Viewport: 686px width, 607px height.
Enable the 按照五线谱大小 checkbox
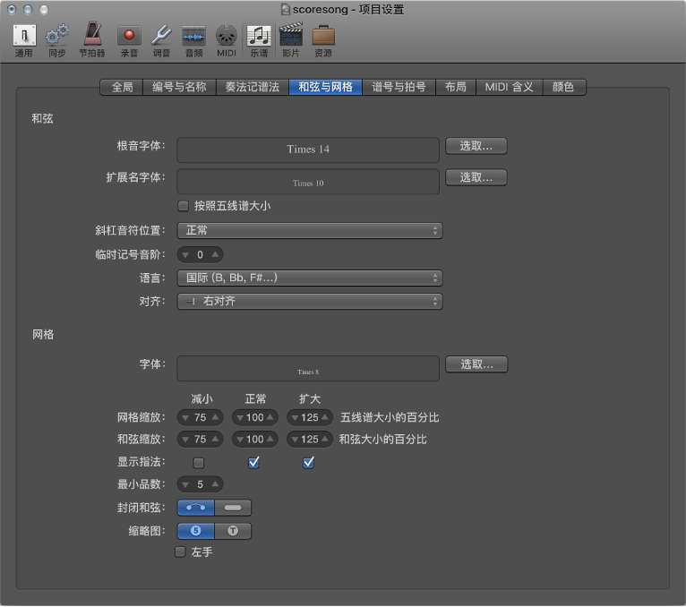pos(184,206)
